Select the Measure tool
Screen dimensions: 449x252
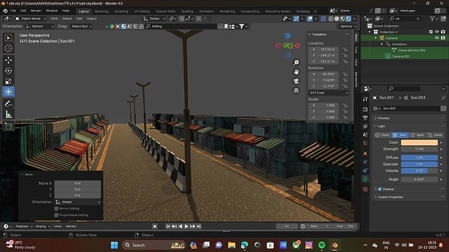(x=9, y=115)
